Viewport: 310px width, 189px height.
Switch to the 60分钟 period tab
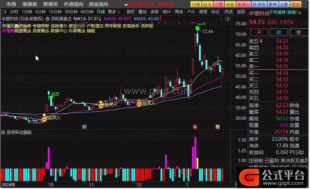pyautogui.click(x=87, y=12)
